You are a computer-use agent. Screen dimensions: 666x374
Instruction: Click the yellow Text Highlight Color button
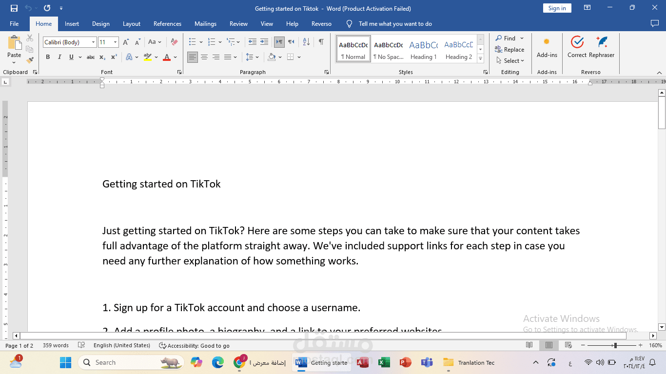148,57
